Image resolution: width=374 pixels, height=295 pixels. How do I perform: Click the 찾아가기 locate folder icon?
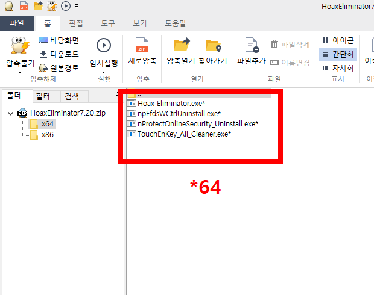click(x=213, y=45)
